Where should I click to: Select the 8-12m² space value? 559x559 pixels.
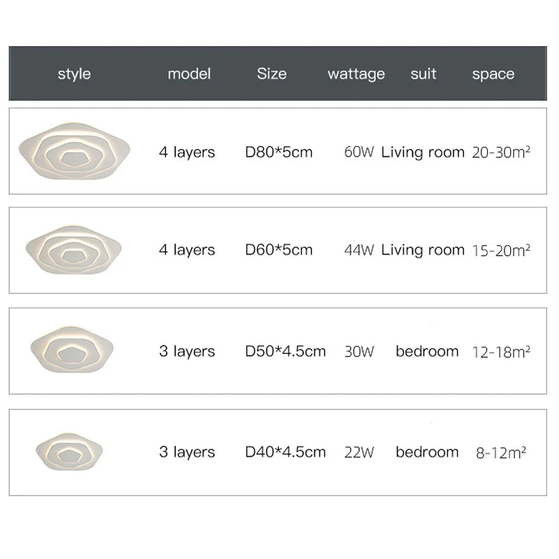(x=502, y=452)
